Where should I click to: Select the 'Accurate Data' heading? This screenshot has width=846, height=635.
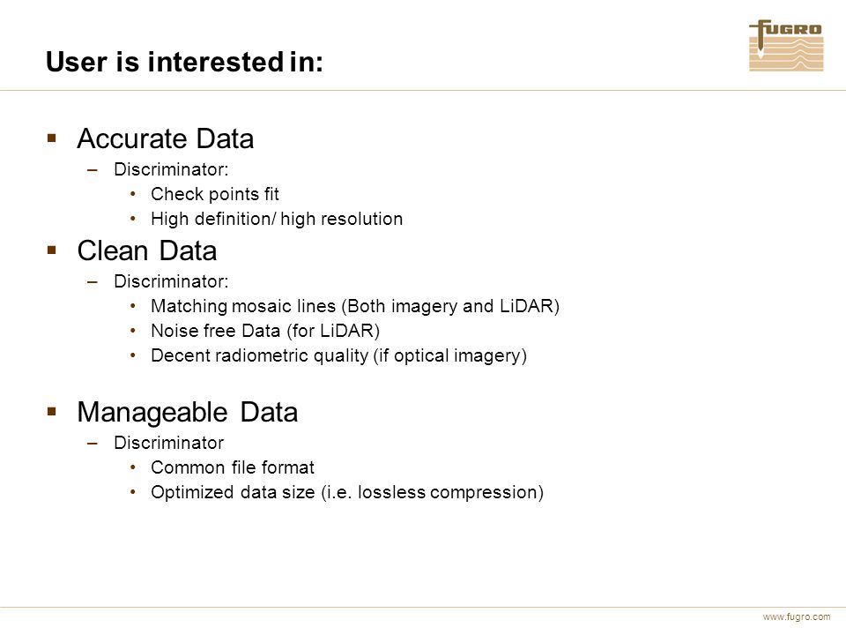(165, 138)
